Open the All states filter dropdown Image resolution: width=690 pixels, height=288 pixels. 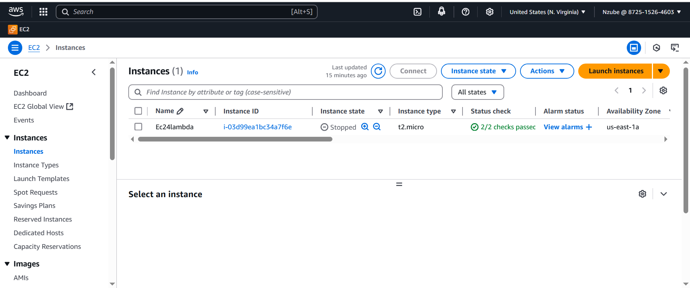coord(478,92)
